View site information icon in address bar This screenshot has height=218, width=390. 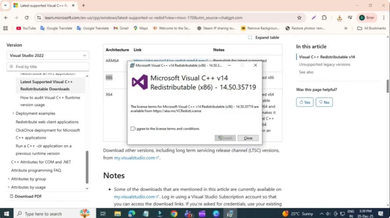click(x=39, y=17)
